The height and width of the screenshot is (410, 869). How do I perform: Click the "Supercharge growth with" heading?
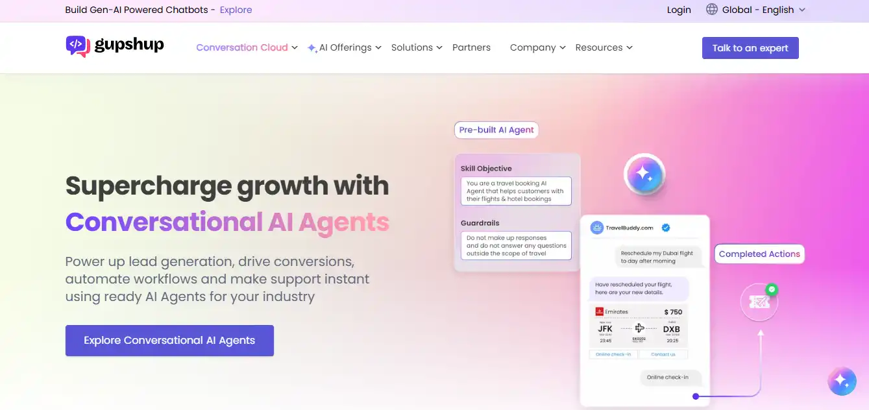pyautogui.click(x=227, y=186)
